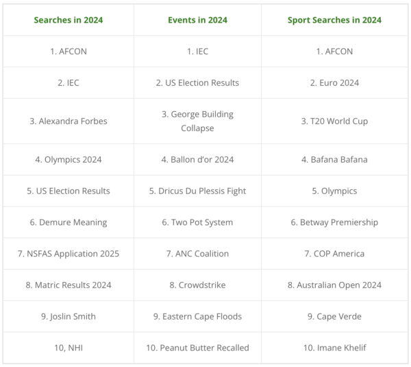Screen dimensions: 411x367
Task: Click the "9. Joslin Smith" entry
Action: 68,316
